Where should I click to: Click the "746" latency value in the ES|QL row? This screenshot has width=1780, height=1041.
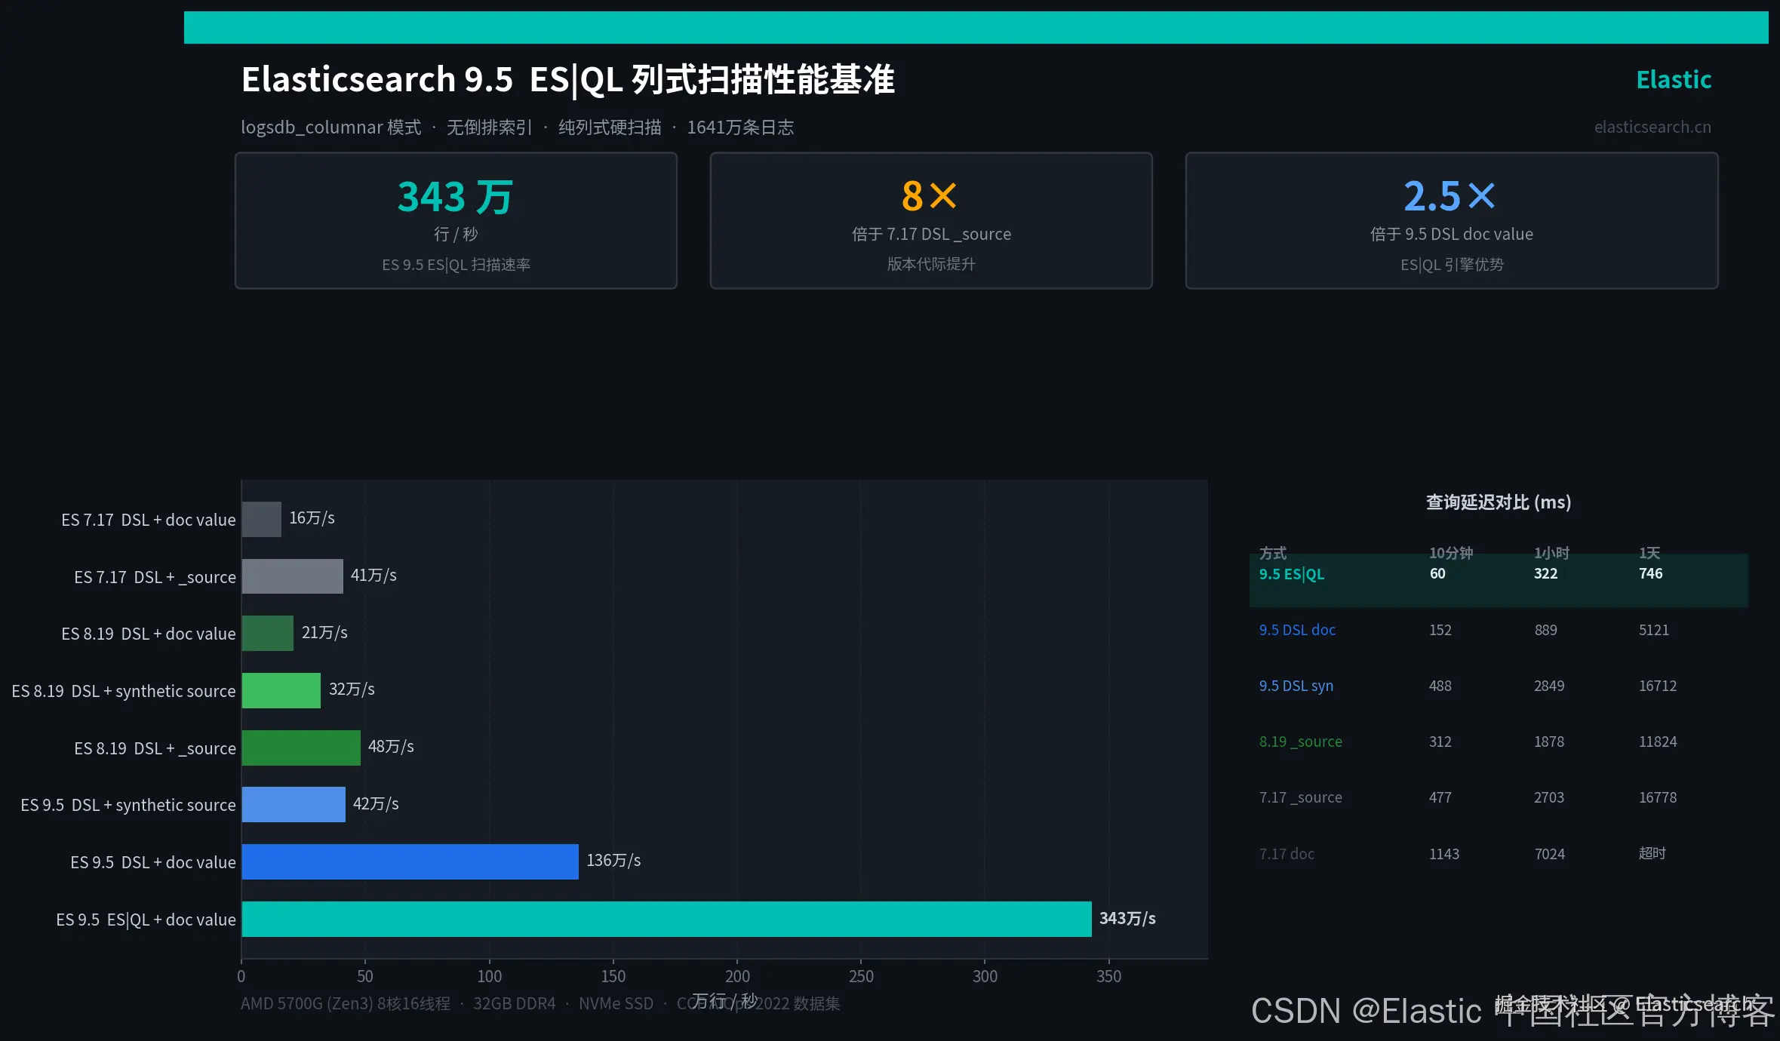pos(1651,573)
